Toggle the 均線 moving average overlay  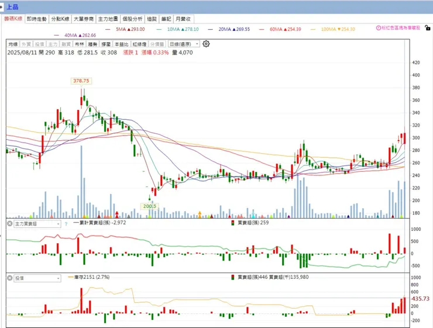click(13, 44)
